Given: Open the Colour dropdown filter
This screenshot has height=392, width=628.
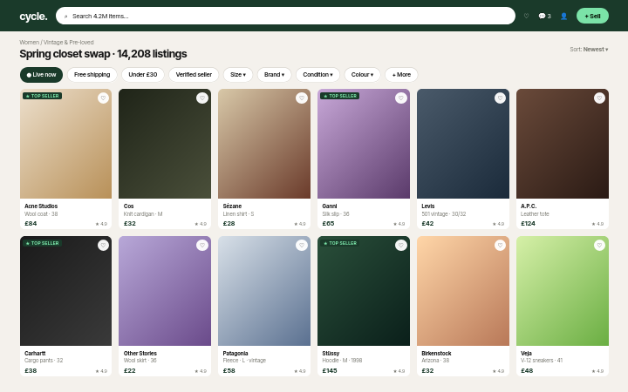Looking at the screenshot, I should pyautogui.click(x=363, y=75).
